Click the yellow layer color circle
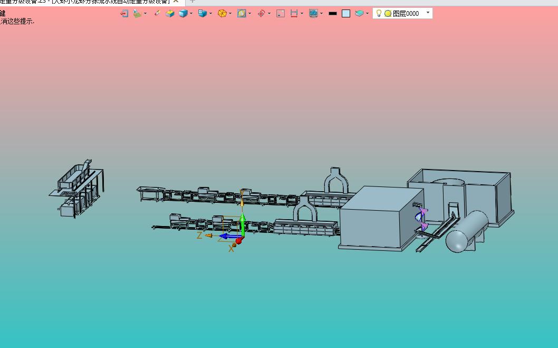The width and height of the screenshot is (558, 348). click(x=388, y=14)
